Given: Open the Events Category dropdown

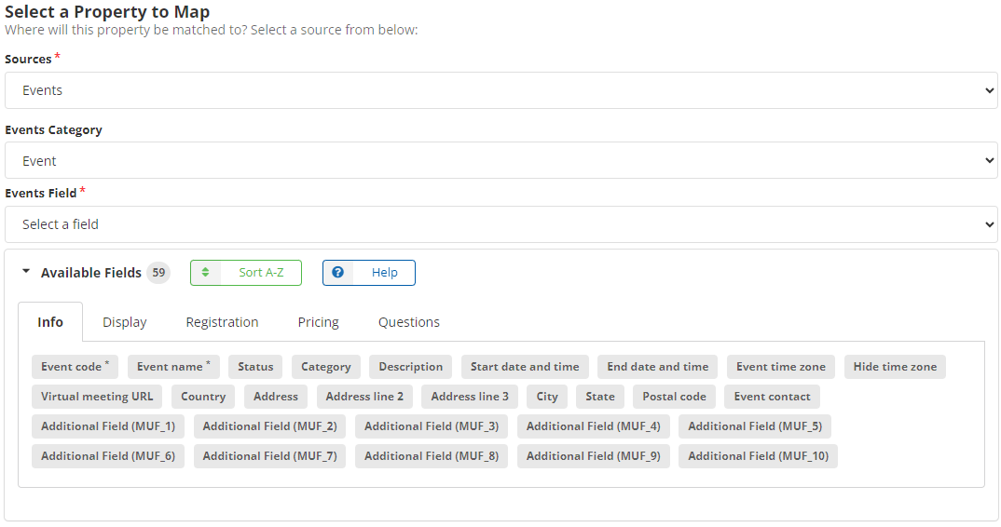Looking at the screenshot, I should point(500,160).
